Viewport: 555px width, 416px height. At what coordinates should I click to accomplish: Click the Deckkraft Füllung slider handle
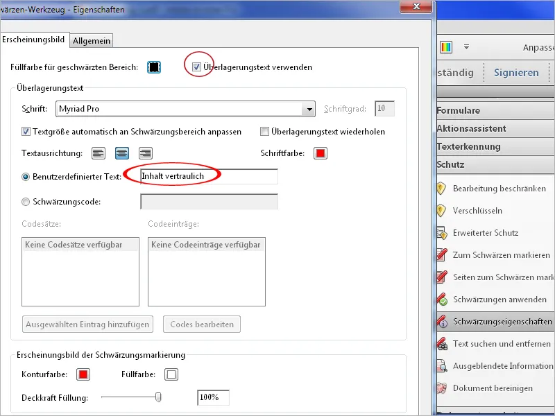click(x=158, y=397)
